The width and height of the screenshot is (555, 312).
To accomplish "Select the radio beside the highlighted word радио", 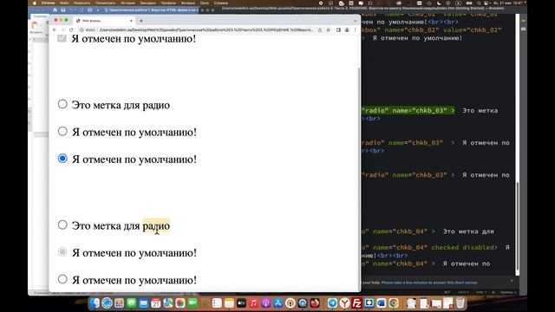I will click(62, 224).
